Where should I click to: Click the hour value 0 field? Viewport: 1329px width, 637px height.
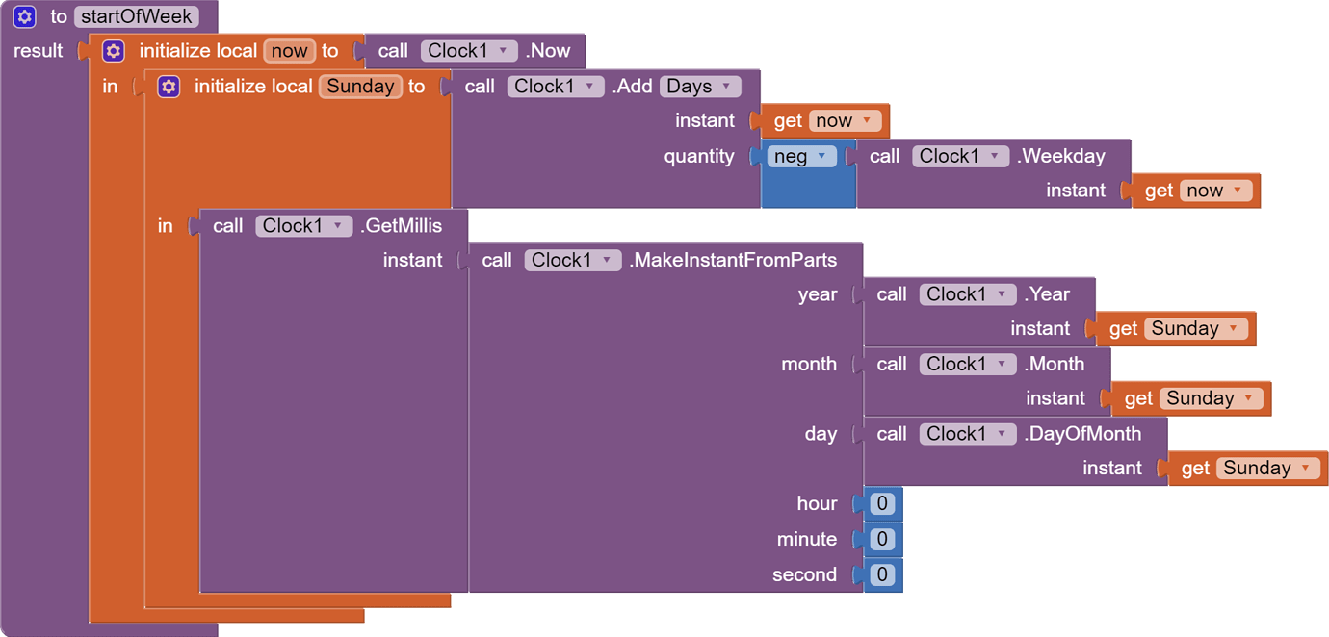pyautogui.click(x=881, y=502)
